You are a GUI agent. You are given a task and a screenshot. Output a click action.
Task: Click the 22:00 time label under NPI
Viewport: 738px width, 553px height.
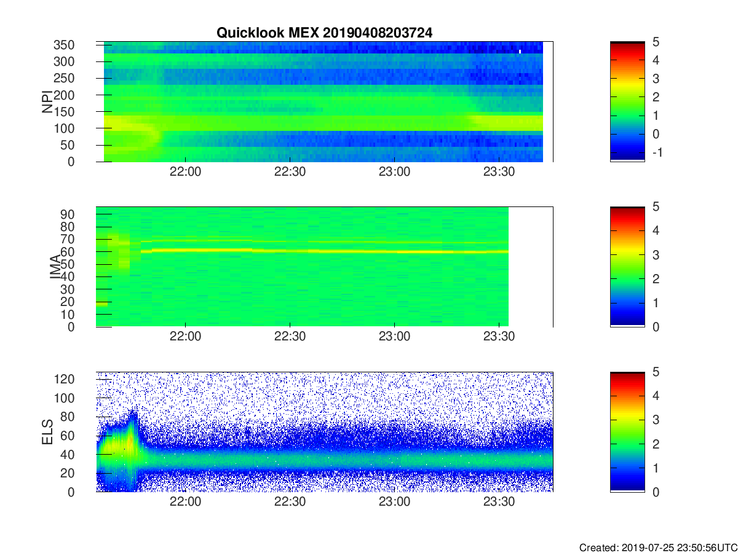(x=186, y=173)
